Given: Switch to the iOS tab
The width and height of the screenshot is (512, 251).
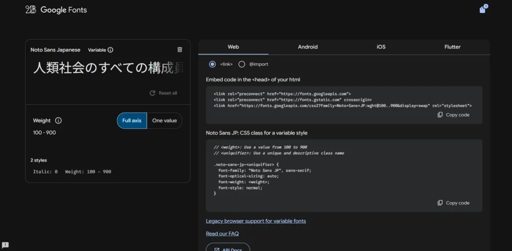Looking at the screenshot, I should click(381, 47).
